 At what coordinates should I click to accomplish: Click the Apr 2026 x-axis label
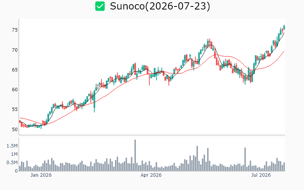(151, 175)
